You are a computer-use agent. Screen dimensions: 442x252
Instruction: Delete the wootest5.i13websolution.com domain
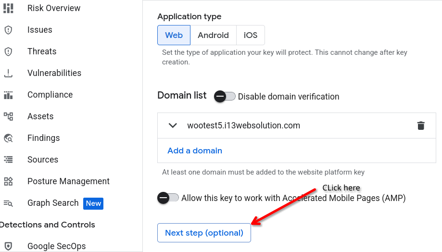pos(421,126)
